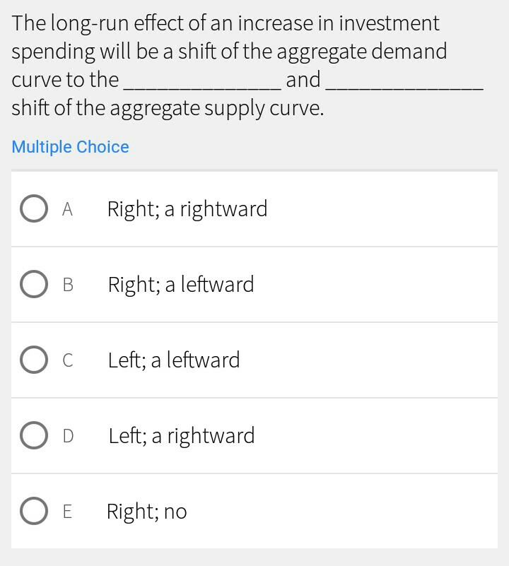Click the 'Multiple Choice' blue label
Viewport: 509px width, 566px height.
click(x=70, y=147)
